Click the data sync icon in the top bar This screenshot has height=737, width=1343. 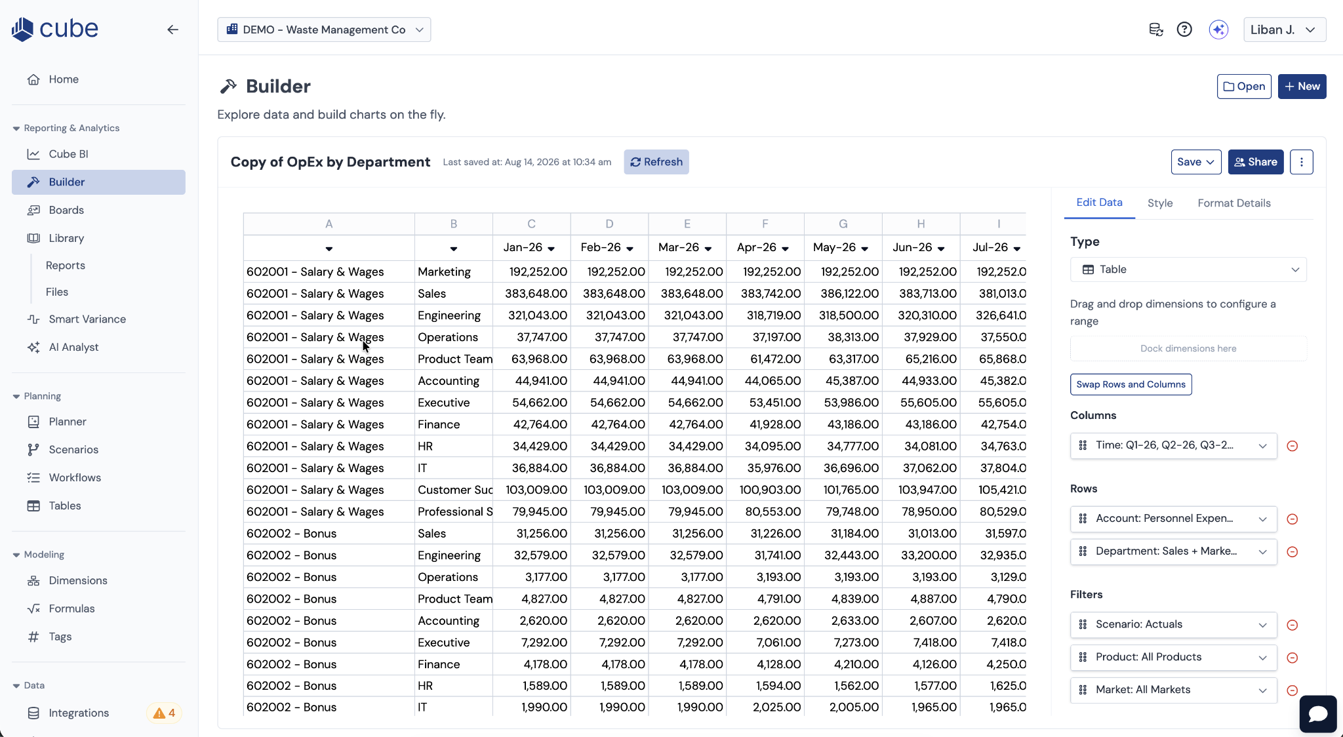tap(1156, 30)
